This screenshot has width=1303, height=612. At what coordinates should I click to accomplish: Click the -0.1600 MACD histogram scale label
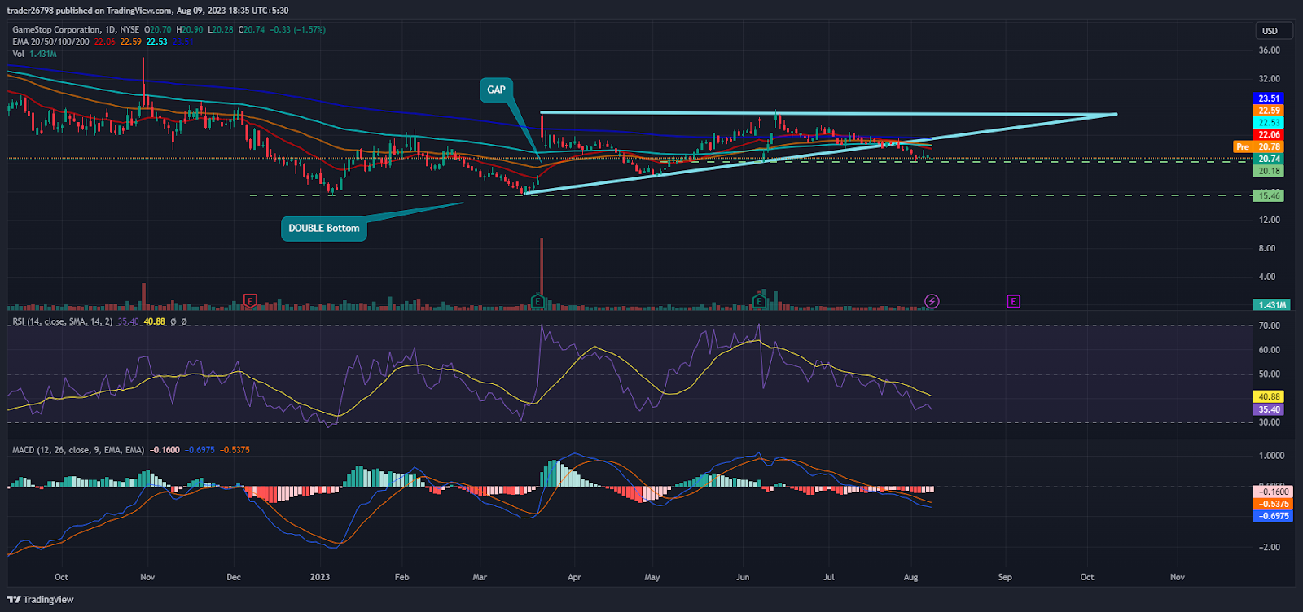[1272, 492]
